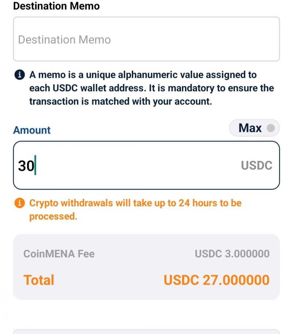The image size is (293, 334).
Task: Click the orange info icon beside withdrawal warning
Action: click(x=19, y=203)
